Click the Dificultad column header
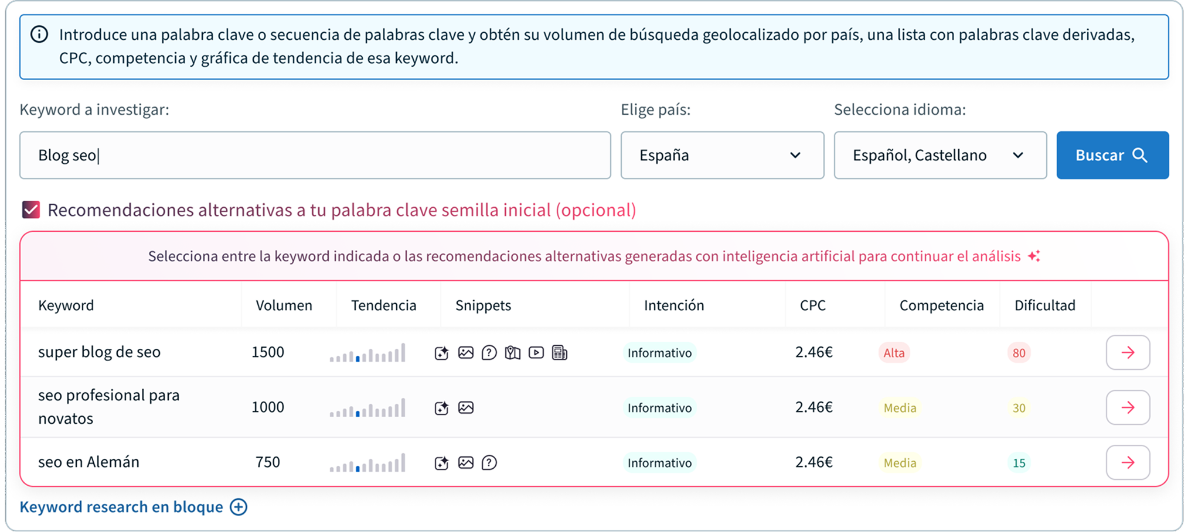The image size is (1188, 532). pos(1044,306)
